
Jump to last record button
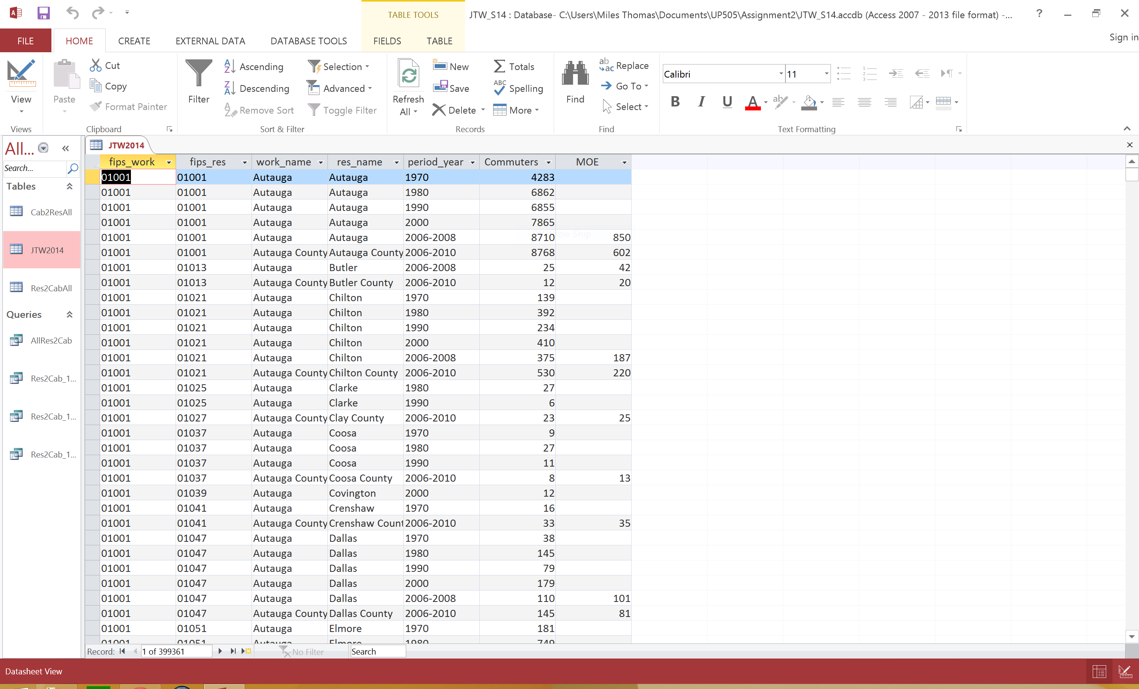[233, 651]
